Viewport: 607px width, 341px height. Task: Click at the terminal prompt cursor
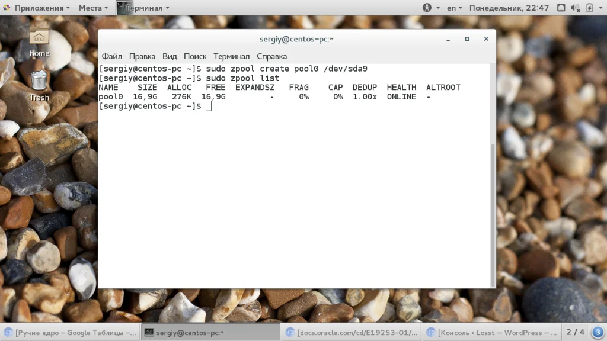[x=209, y=106]
